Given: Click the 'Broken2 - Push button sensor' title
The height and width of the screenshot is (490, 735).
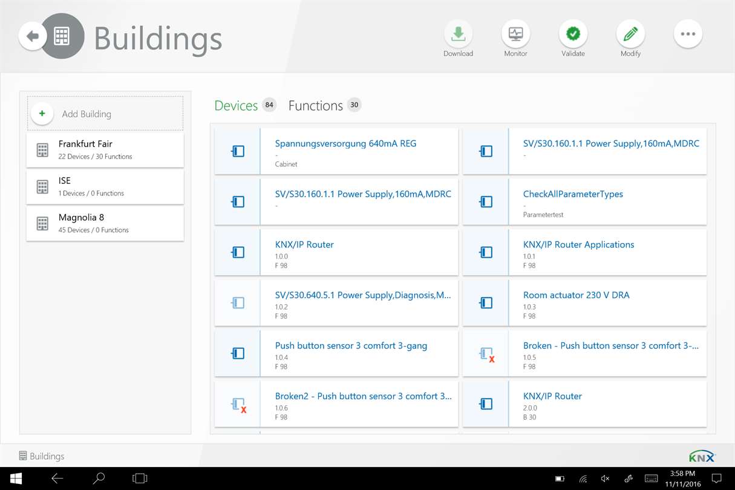Looking at the screenshot, I should (x=363, y=396).
